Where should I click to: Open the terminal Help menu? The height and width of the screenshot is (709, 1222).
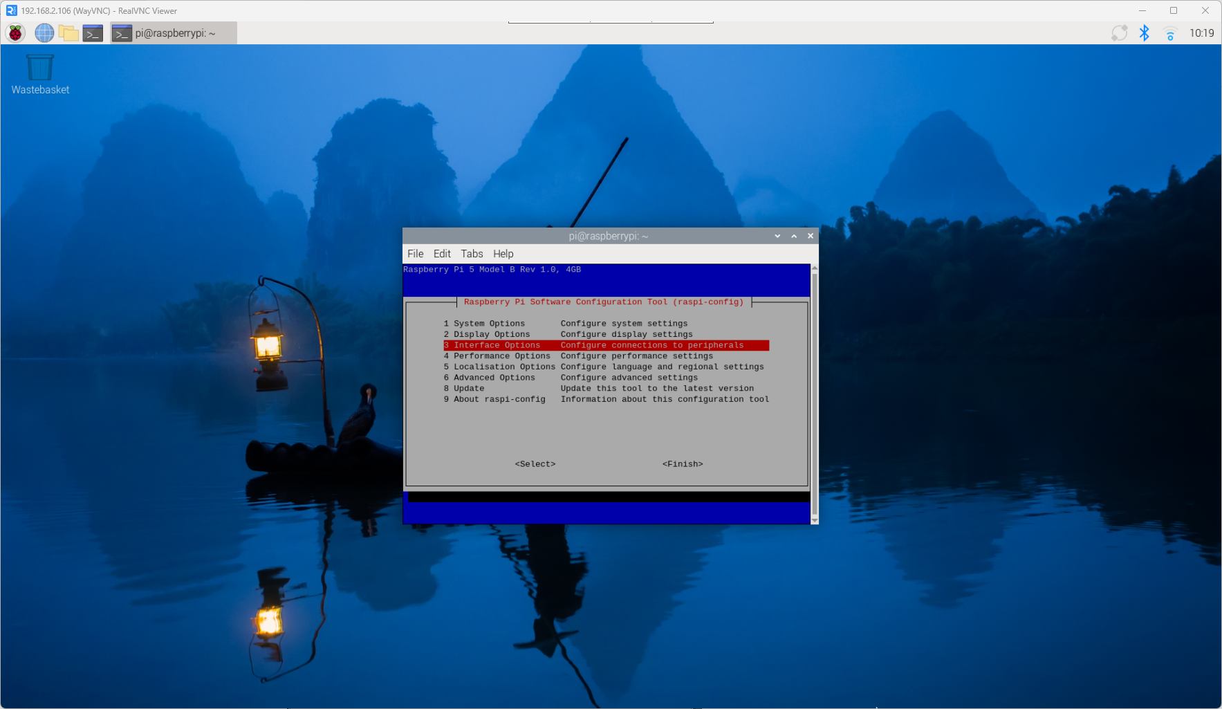point(503,253)
